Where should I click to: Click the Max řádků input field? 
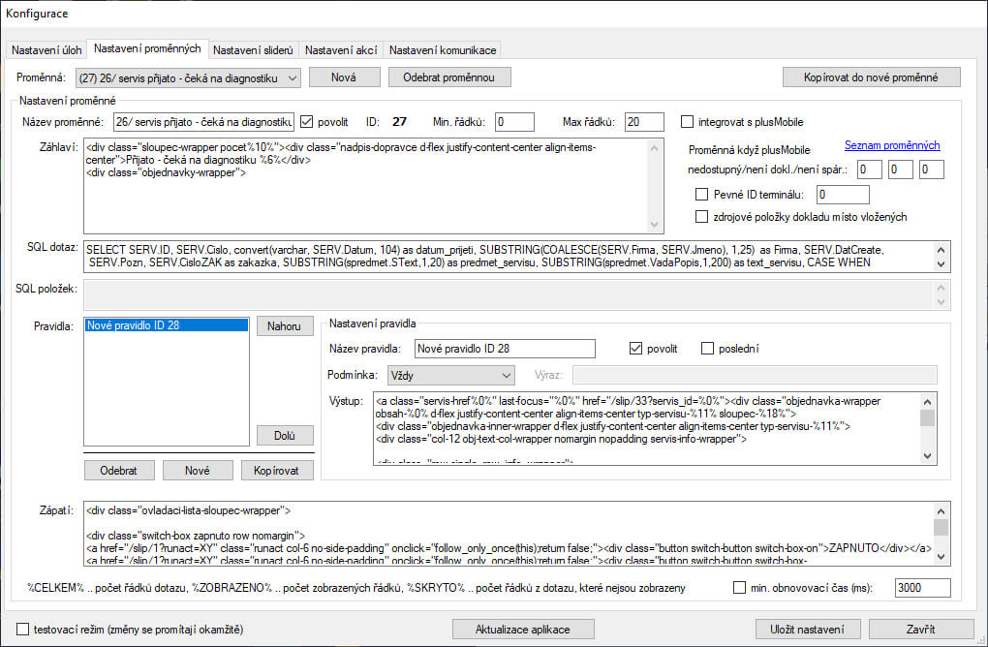pyautogui.click(x=644, y=122)
